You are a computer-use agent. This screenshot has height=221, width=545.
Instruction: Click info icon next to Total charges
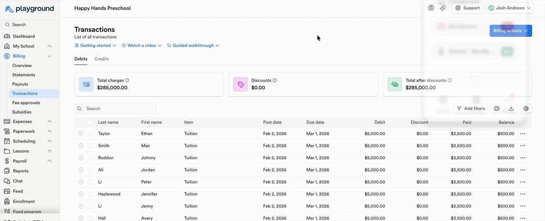127,80
